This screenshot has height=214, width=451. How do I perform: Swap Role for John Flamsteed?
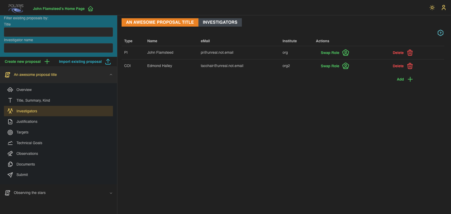pyautogui.click(x=330, y=53)
